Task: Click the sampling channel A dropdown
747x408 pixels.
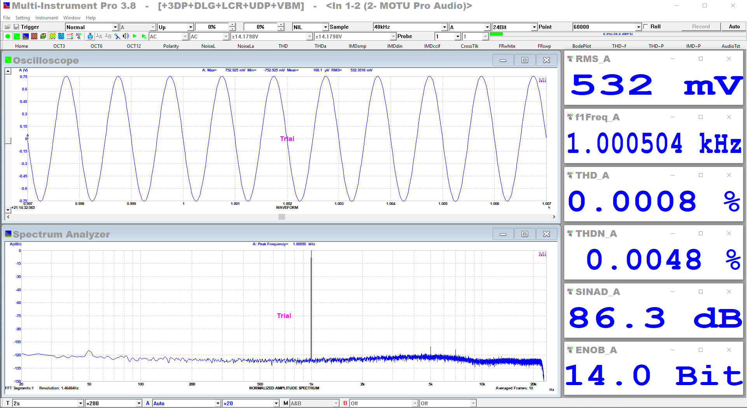Action: pos(469,27)
